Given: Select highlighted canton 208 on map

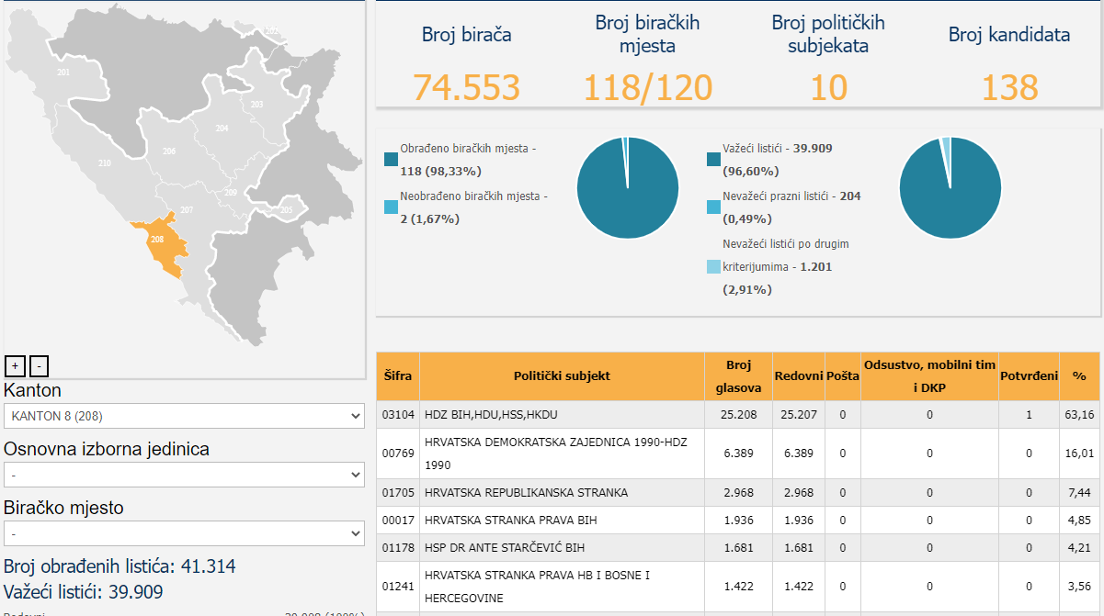Looking at the screenshot, I should coord(161,245).
